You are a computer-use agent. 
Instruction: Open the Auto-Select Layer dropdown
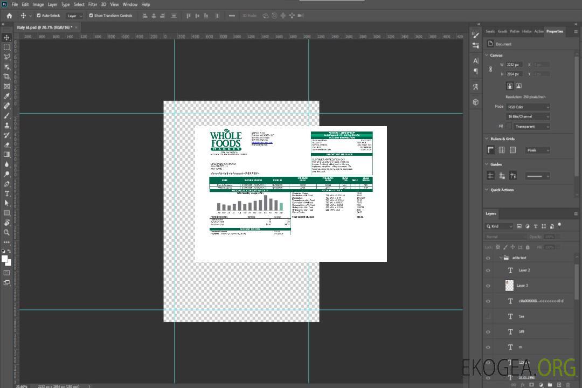pyautogui.click(x=74, y=16)
